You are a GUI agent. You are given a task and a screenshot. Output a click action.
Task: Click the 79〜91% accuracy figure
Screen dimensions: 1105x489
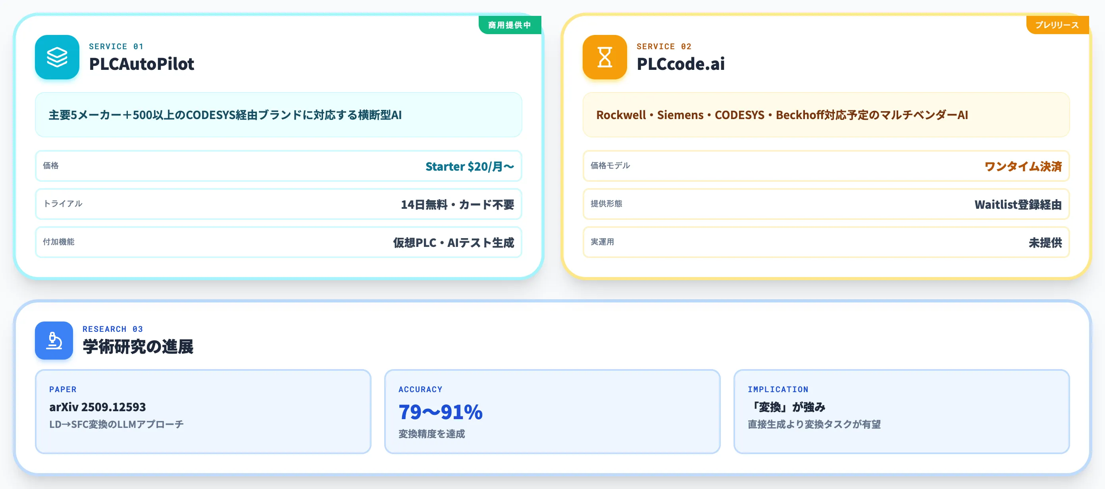click(x=441, y=412)
